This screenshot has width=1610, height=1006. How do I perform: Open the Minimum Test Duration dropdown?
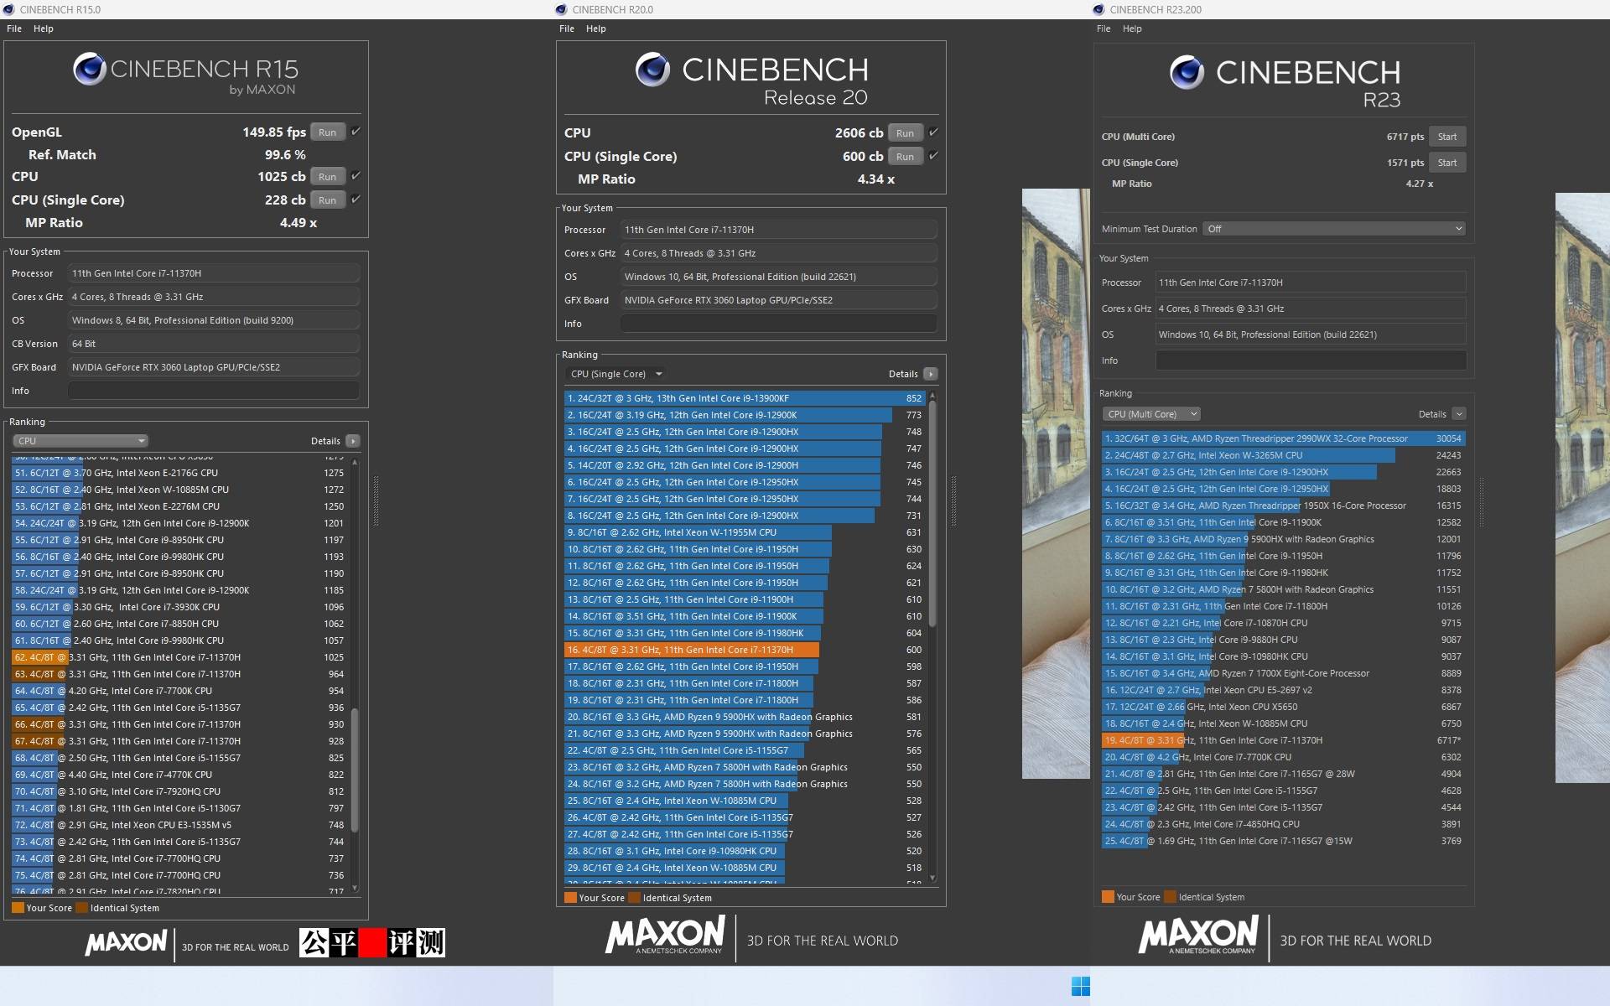click(1333, 229)
